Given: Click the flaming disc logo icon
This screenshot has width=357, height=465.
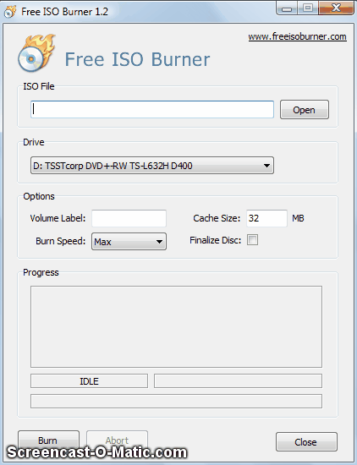Looking at the screenshot, I should [x=36, y=53].
